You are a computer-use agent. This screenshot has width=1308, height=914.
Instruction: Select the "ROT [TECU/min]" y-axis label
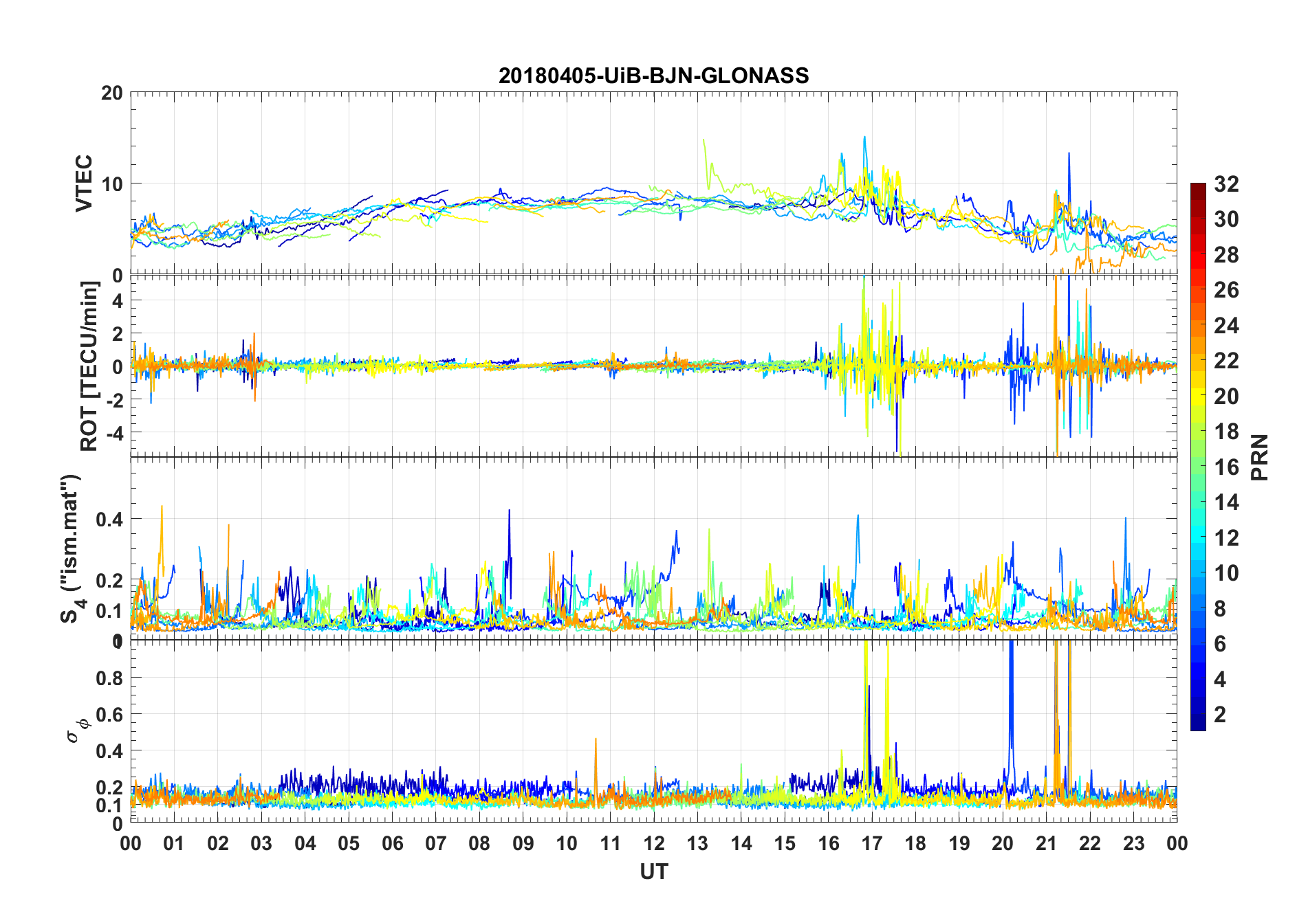pos(89,366)
